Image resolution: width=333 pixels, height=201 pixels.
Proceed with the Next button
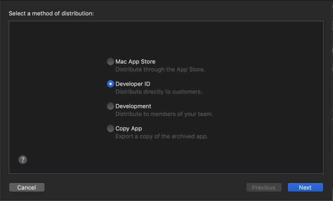click(305, 188)
